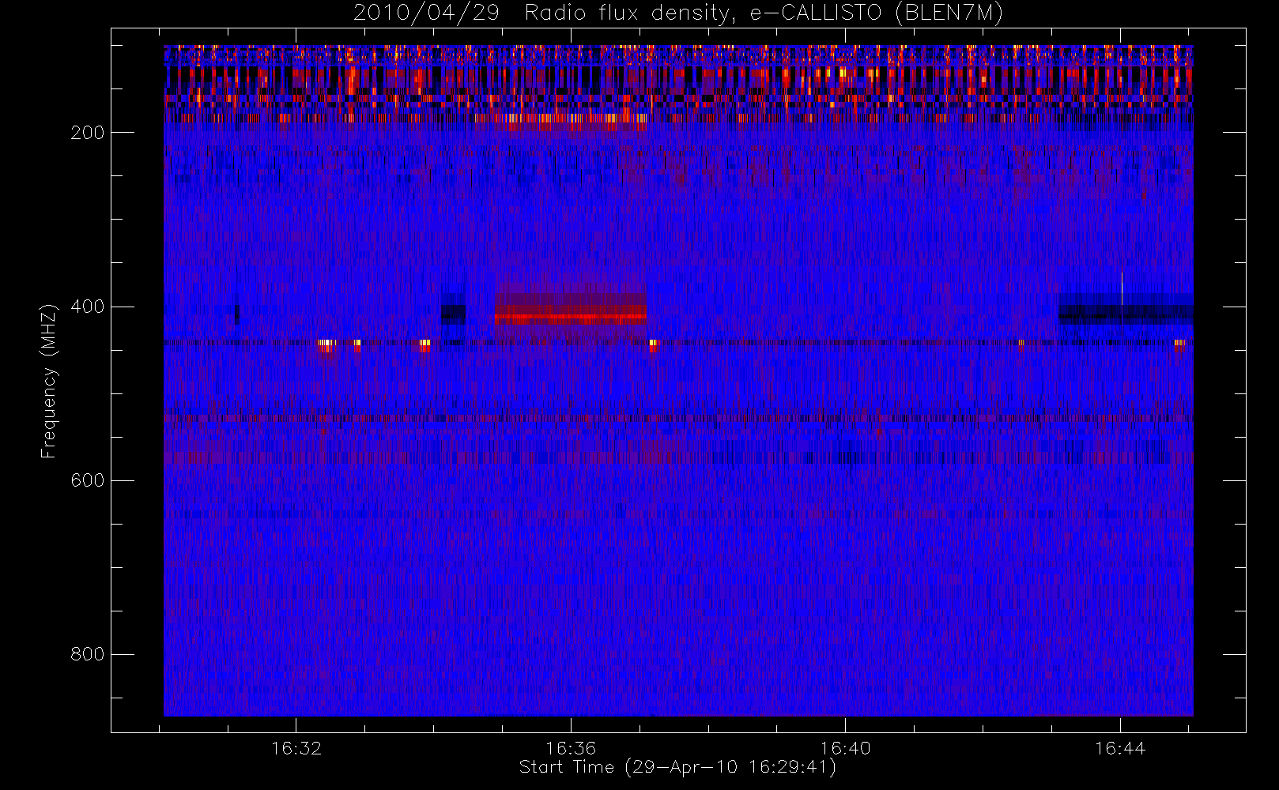The height and width of the screenshot is (790, 1279).
Task: Click the '16:40' time tick label
Action: [x=845, y=748]
